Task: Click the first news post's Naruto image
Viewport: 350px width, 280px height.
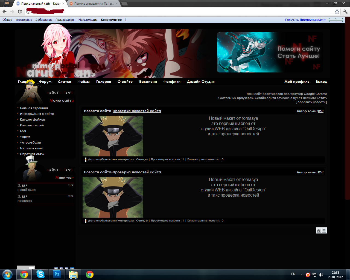Action: 113,136
